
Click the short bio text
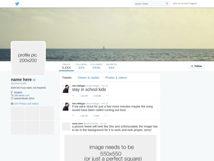click(29, 88)
